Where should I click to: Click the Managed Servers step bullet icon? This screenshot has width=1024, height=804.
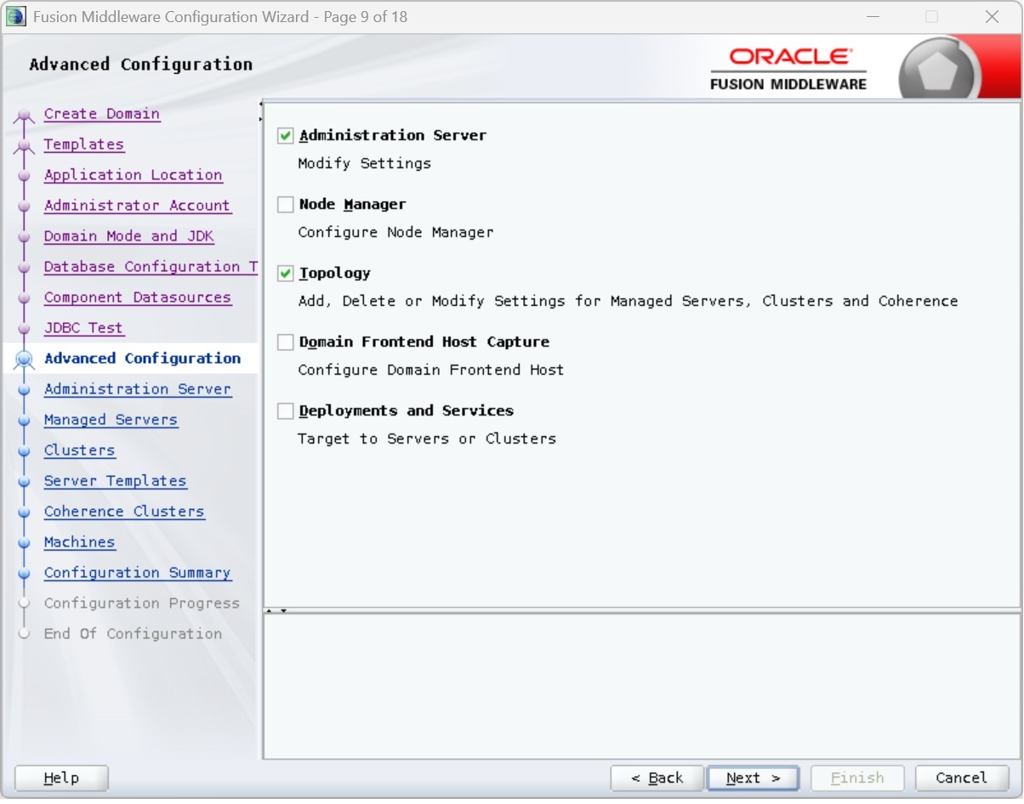click(24, 422)
